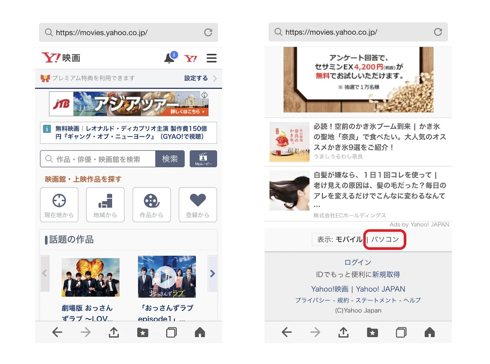Image resolution: width=490 pixels, height=364 pixels.
Task: Search by 現在地から crosshair icon
Action: click(59, 205)
